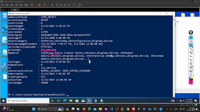Show or hide the thumbnail bar
Viewport: 200px width, 112px height.
(x=61, y=5)
